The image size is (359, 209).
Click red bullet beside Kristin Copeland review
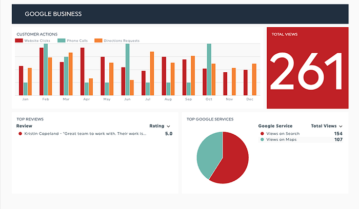(20, 134)
